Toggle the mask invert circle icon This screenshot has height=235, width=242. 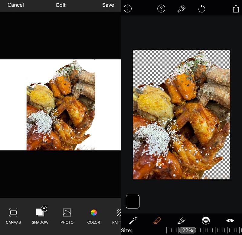tap(206, 221)
